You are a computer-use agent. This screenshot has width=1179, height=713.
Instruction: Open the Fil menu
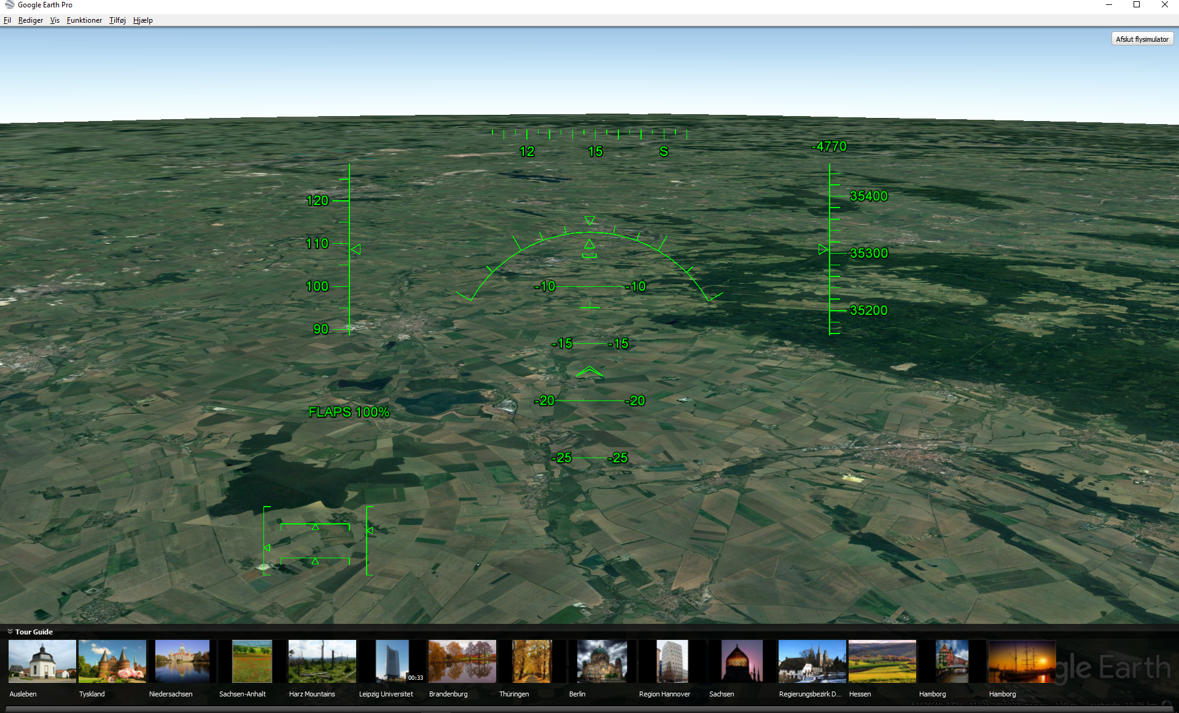[x=7, y=20]
